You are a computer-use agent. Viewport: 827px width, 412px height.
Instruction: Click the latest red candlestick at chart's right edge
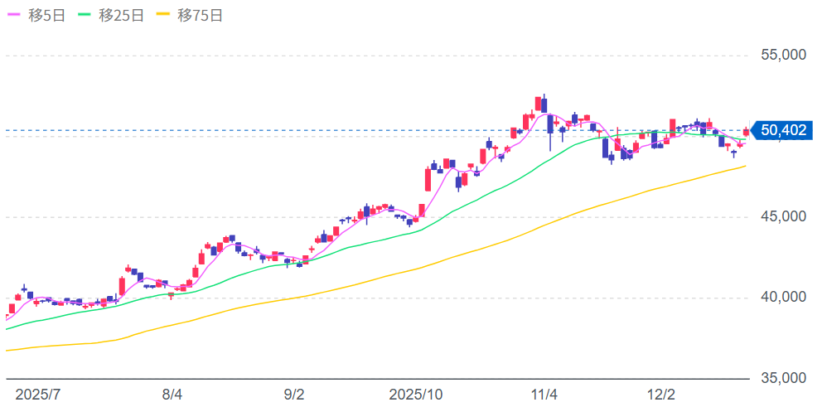coord(747,131)
